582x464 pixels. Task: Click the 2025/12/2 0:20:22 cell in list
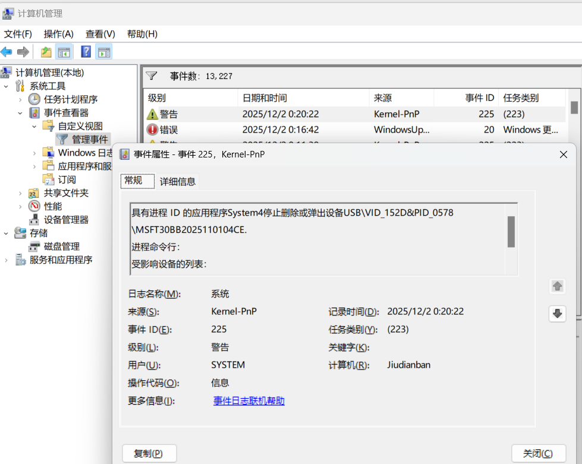280,114
